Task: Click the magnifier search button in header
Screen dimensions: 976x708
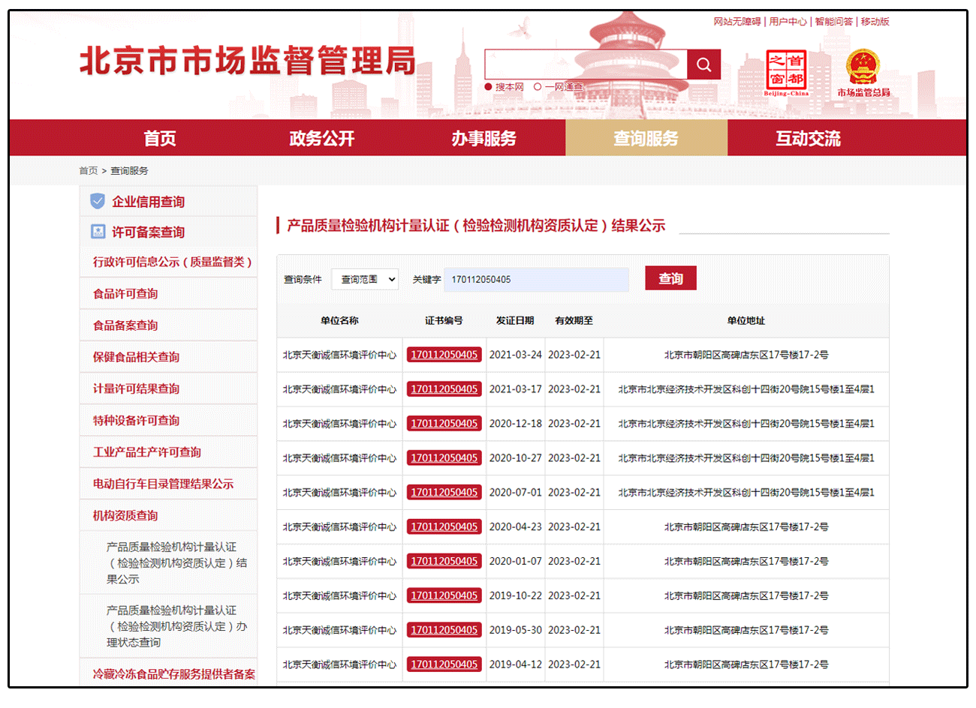Action: click(703, 64)
